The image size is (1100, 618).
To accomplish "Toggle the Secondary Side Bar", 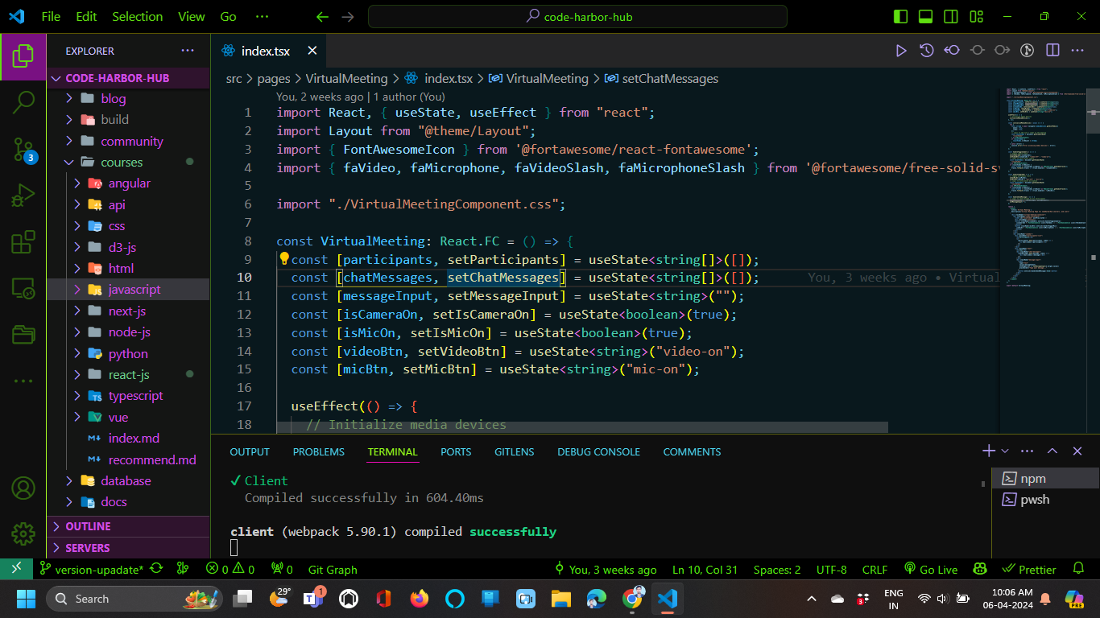I will [x=951, y=16].
